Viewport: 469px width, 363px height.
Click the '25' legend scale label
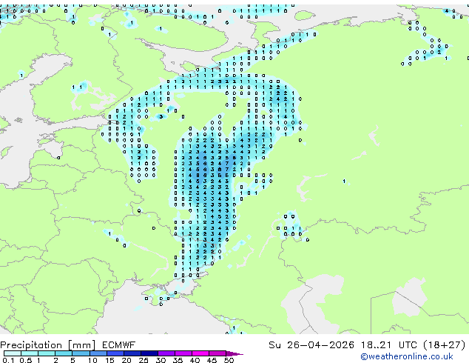(x=144, y=360)
